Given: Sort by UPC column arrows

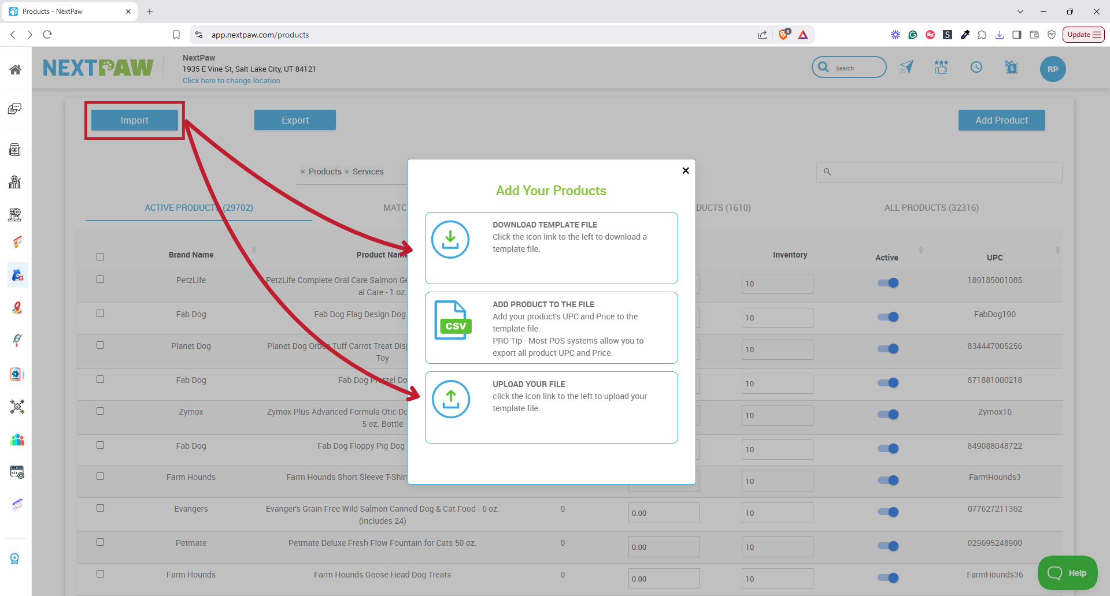Looking at the screenshot, I should pyautogui.click(x=1057, y=250).
